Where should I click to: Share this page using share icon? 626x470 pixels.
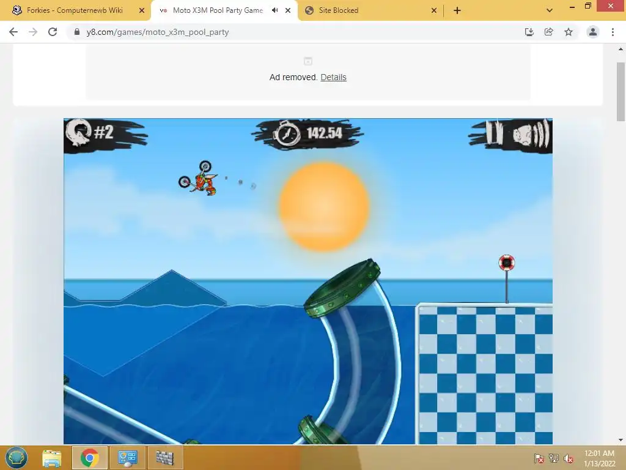[x=548, y=32]
